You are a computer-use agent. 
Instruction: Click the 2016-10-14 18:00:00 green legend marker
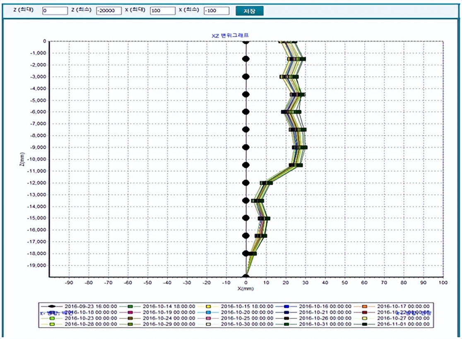tap(130, 306)
